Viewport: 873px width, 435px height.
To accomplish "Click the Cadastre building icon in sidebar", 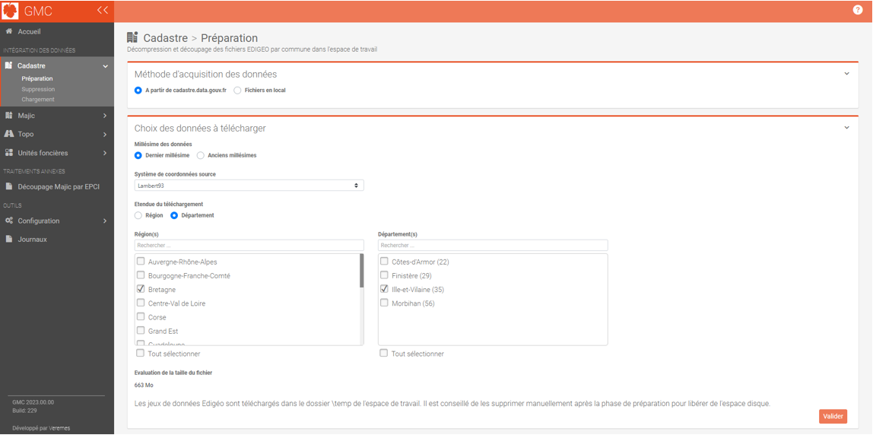I will coord(9,65).
